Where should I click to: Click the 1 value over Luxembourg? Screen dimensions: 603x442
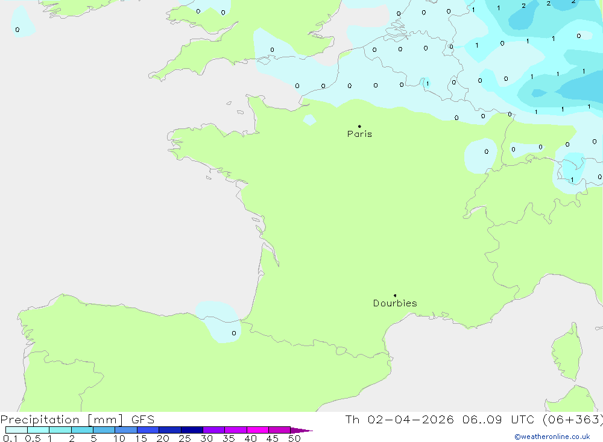[428, 83]
